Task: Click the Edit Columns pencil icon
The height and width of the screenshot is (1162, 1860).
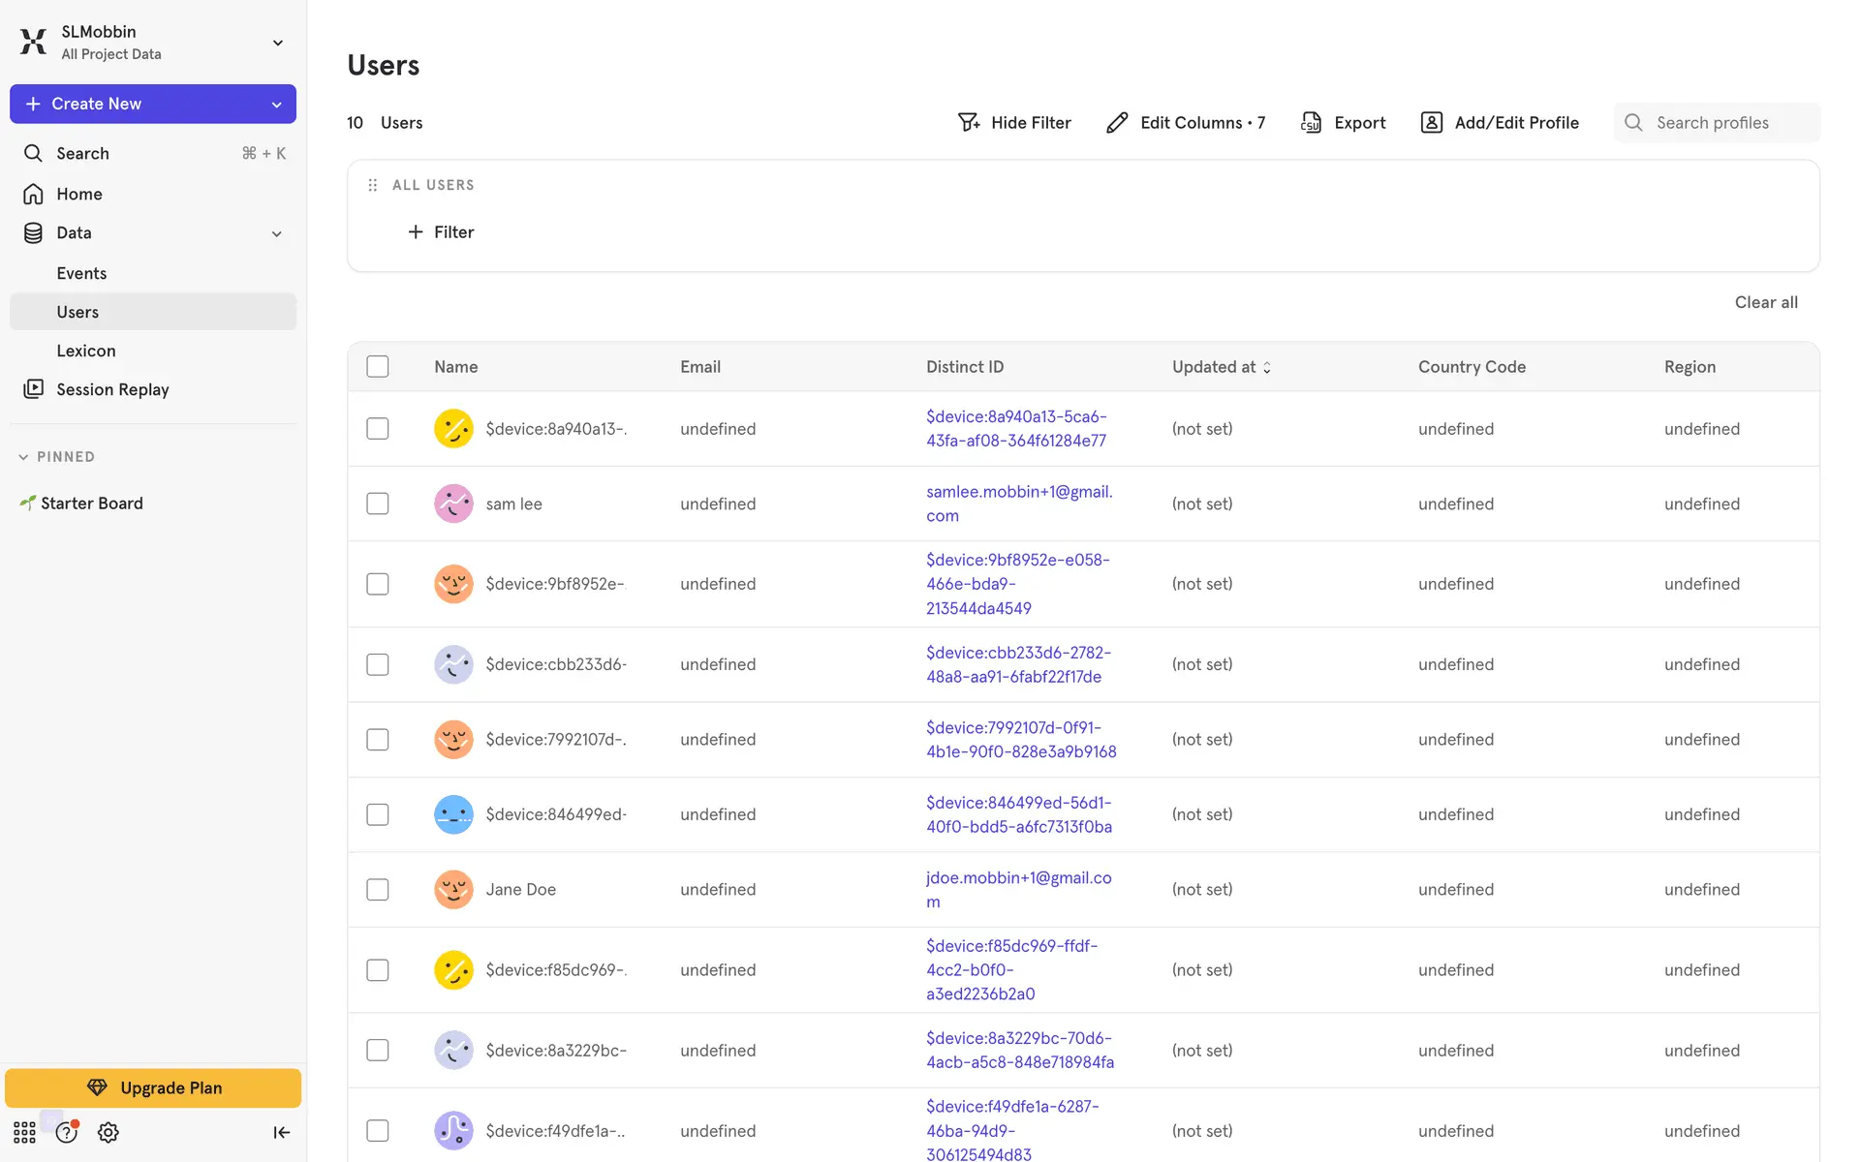Action: pos(1117,122)
